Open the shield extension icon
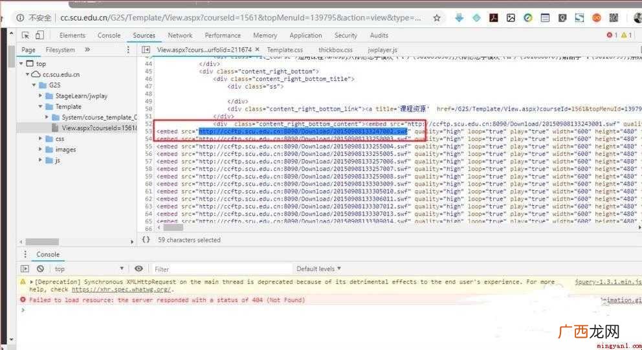This screenshot has width=642, height=350. [562, 17]
